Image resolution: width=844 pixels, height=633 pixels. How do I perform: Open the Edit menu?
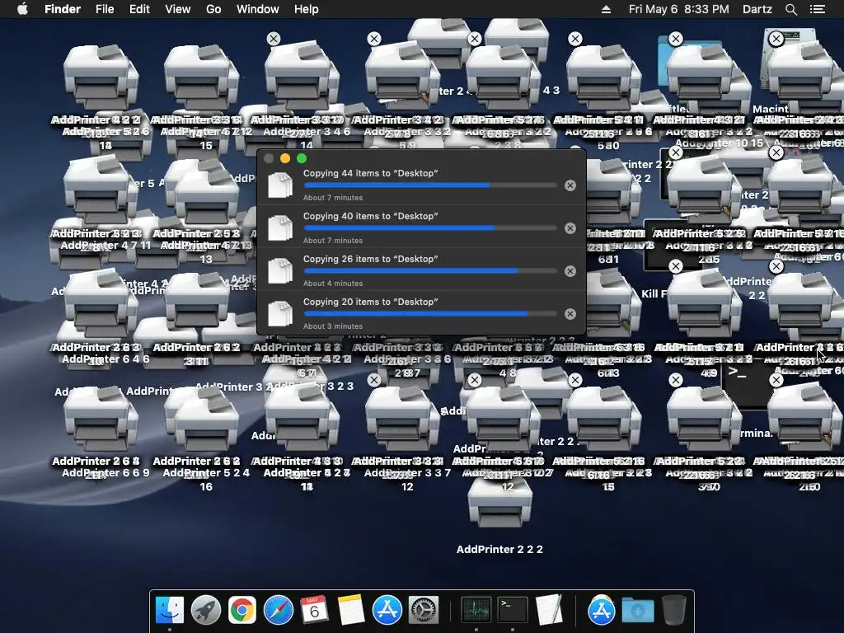(x=139, y=9)
